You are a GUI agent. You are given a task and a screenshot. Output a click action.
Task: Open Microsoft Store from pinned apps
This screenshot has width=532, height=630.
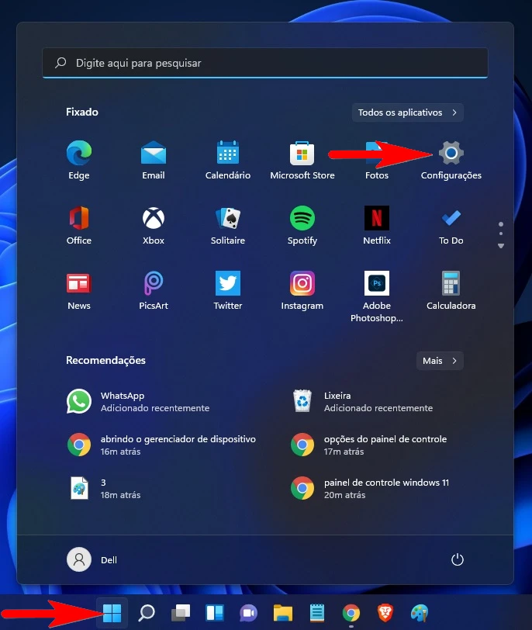point(302,160)
